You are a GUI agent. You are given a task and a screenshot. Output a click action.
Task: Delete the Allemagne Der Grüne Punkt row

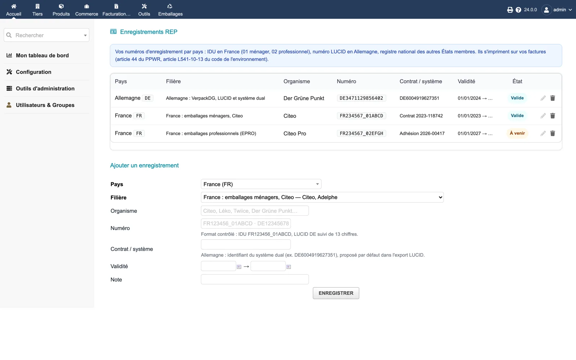click(x=553, y=98)
